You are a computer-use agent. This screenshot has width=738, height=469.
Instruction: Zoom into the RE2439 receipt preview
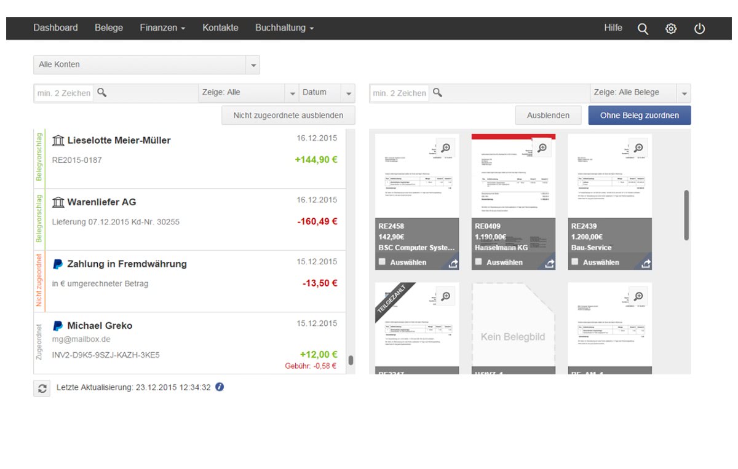pyautogui.click(x=638, y=148)
